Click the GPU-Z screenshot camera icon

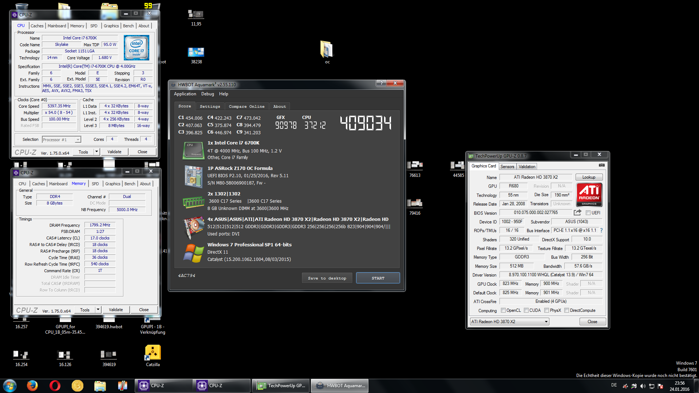pyautogui.click(x=601, y=165)
